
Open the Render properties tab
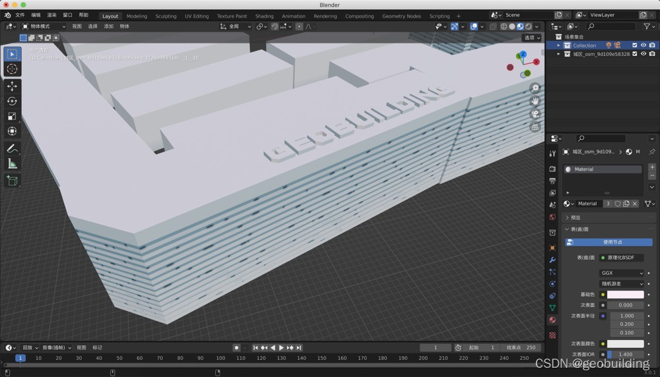(552, 169)
